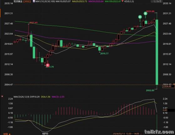Click the red arrow icon before KD(9,3,3)
The image size is (175, 135).
(122, 1)
